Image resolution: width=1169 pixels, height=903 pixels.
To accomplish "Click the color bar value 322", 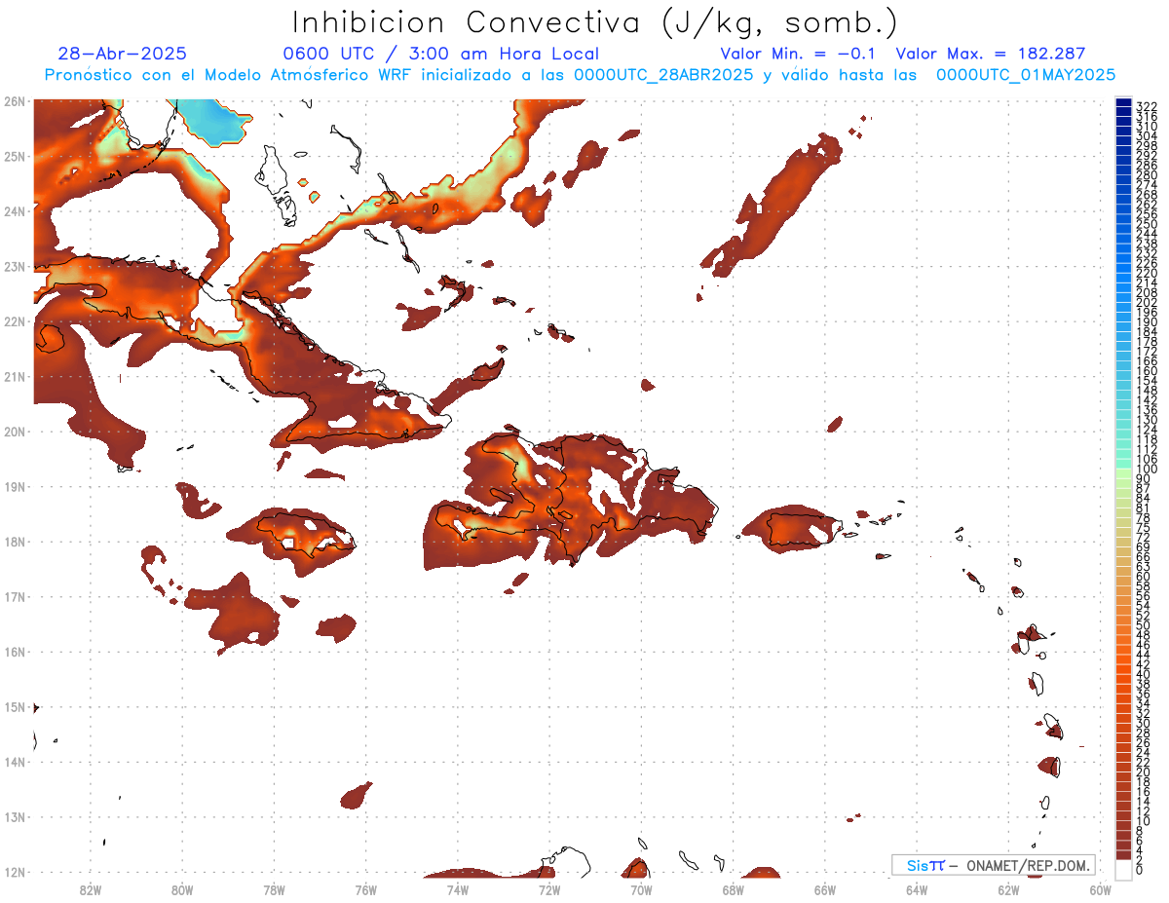I will [x=1147, y=105].
